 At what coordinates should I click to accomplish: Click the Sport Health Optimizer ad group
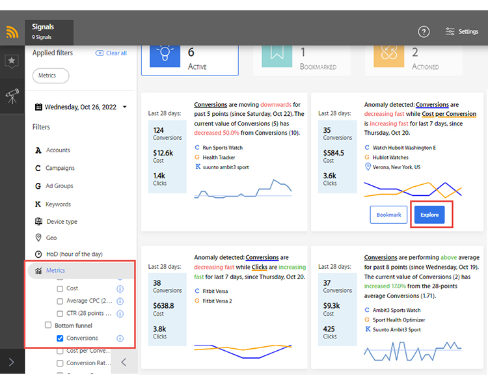point(399,320)
